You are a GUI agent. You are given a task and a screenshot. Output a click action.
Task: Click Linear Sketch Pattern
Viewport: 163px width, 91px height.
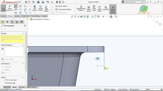[x=63, y=9]
